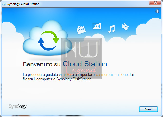Click the 'Benvenuto su Cloud Station' heading
This screenshot has width=163, height=117.
pyautogui.click(x=65, y=64)
